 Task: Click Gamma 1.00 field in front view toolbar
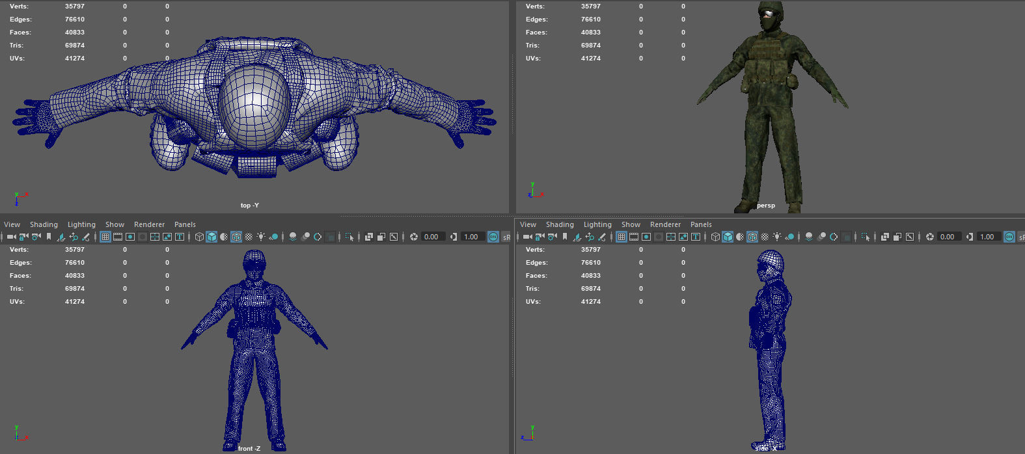(x=472, y=237)
